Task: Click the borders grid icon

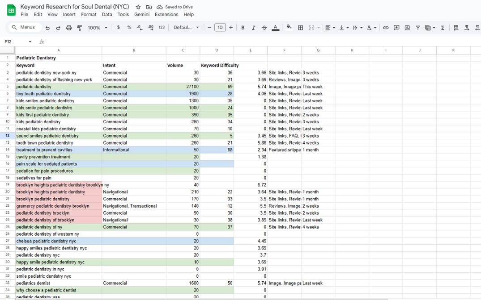Action: point(301,28)
